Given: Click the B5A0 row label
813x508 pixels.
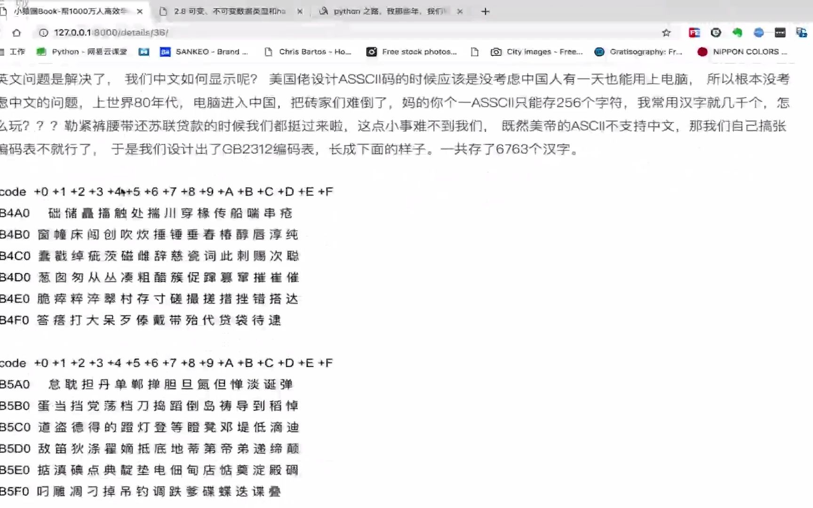Looking at the screenshot, I should tap(15, 385).
